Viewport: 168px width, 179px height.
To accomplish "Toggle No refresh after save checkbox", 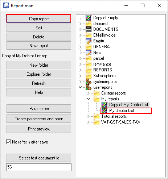I will [x=8, y=142].
